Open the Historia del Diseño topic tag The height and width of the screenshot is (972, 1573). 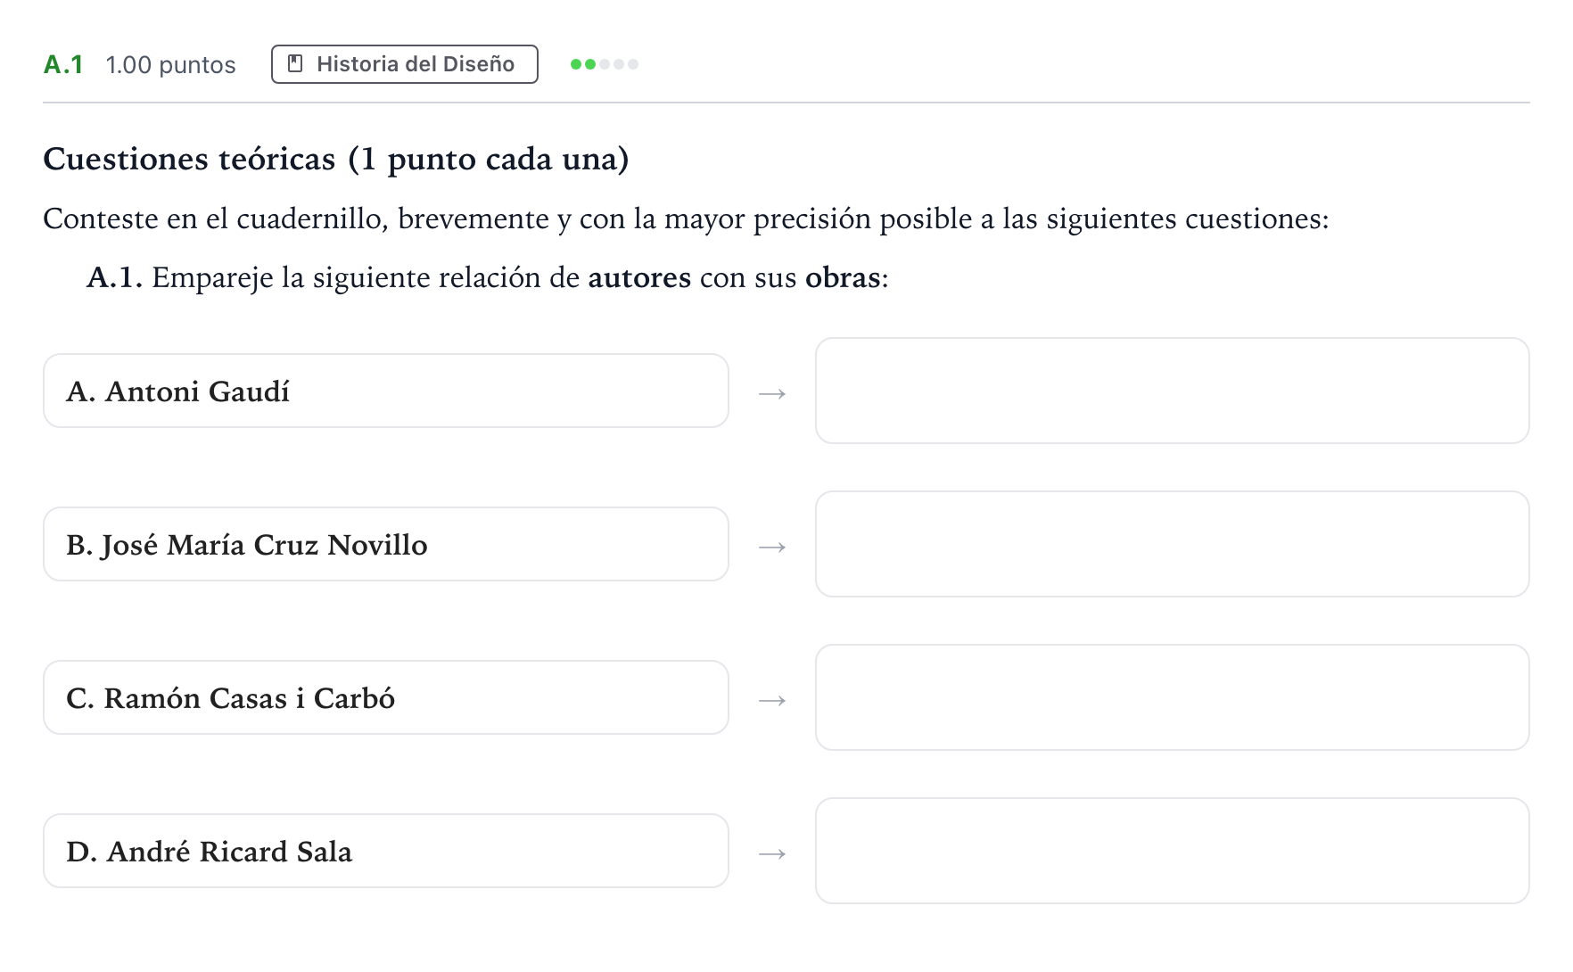click(405, 64)
